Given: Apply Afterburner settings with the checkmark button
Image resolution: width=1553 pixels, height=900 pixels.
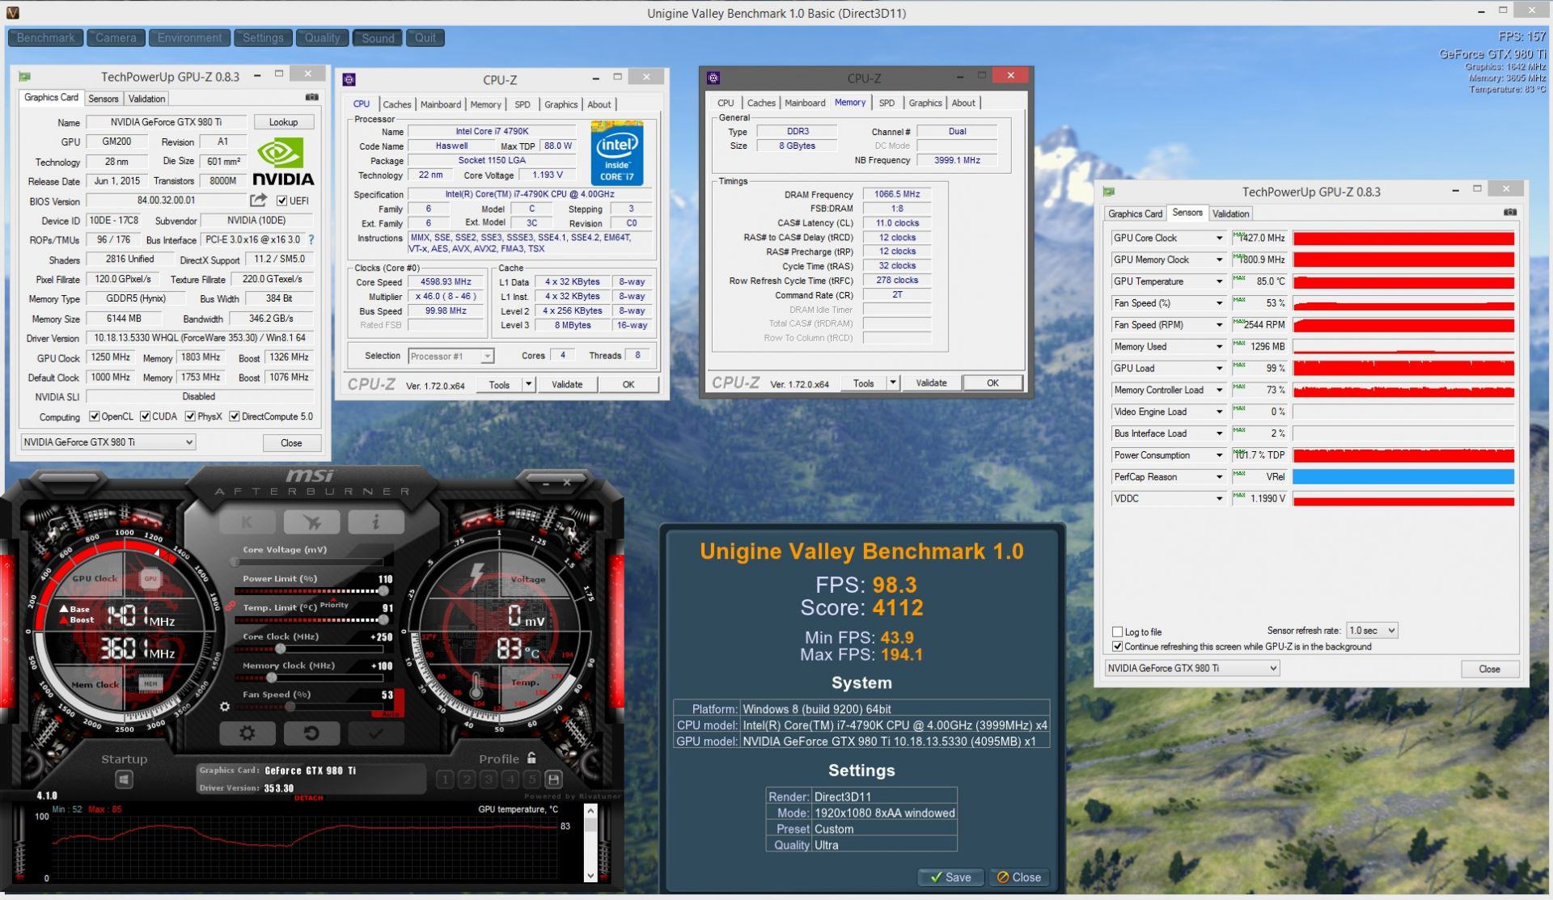Looking at the screenshot, I should point(376,733).
